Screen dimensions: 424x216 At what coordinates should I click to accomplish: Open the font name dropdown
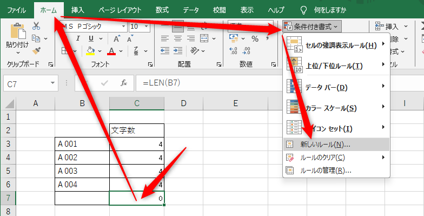coord(123,27)
